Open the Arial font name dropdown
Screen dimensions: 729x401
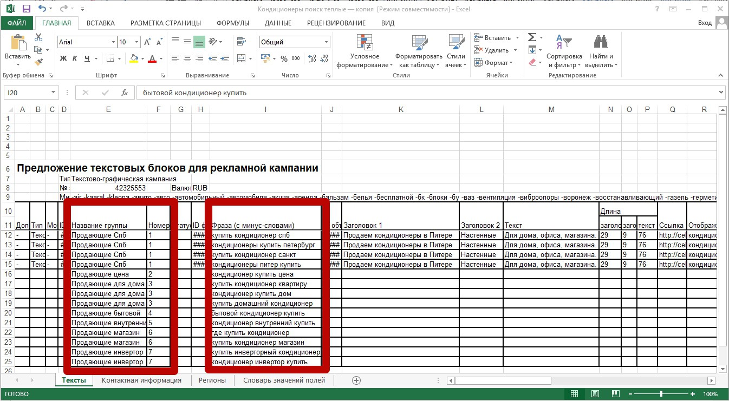coord(113,42)
